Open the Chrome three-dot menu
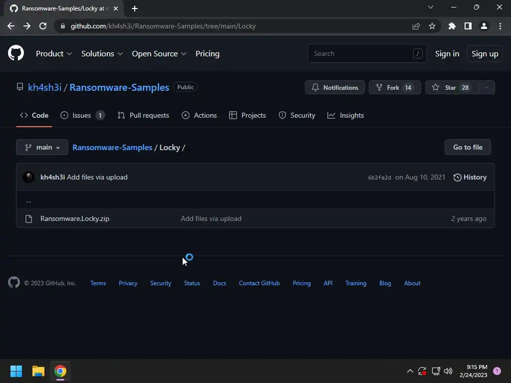511x383 pixels. [x=500, y=26]
